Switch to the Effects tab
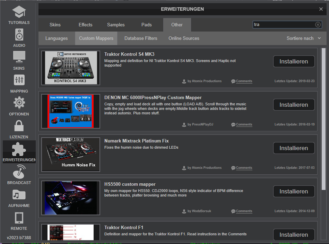Screen dimensions: 329x244 click(x=85, y=25)
